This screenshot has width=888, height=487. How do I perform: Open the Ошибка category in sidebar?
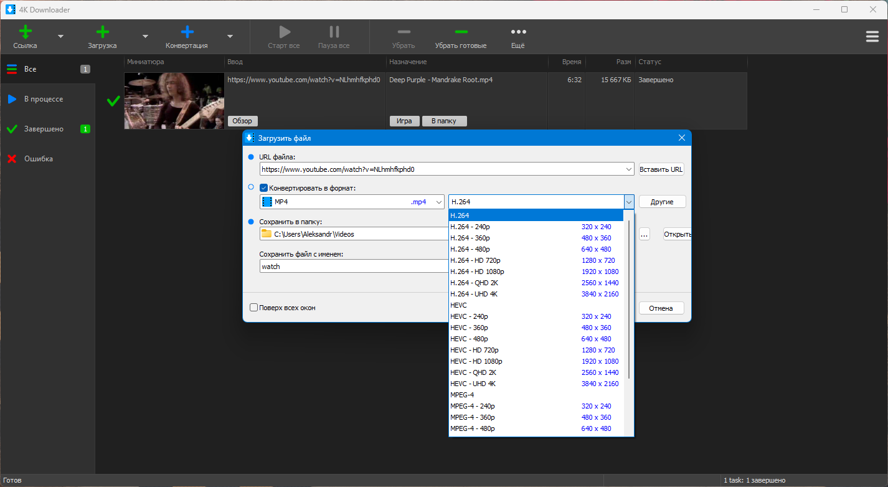(37, 158)
